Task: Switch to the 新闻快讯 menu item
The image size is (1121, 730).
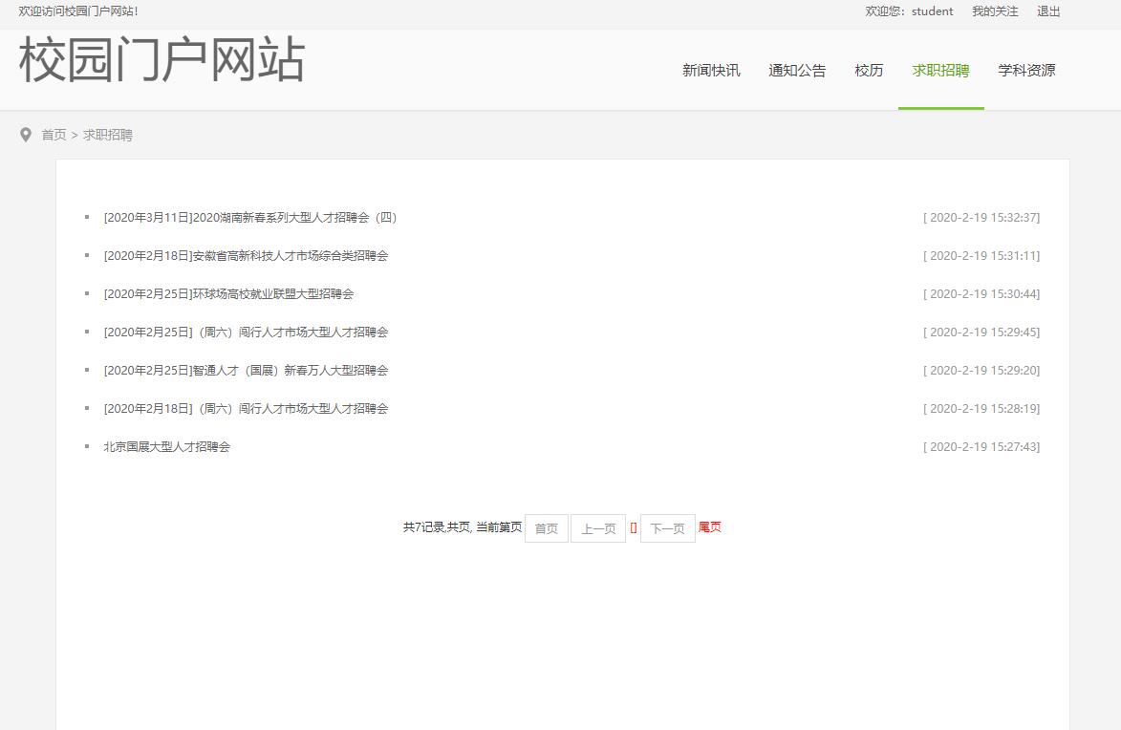Action: [x=709, y=70]
